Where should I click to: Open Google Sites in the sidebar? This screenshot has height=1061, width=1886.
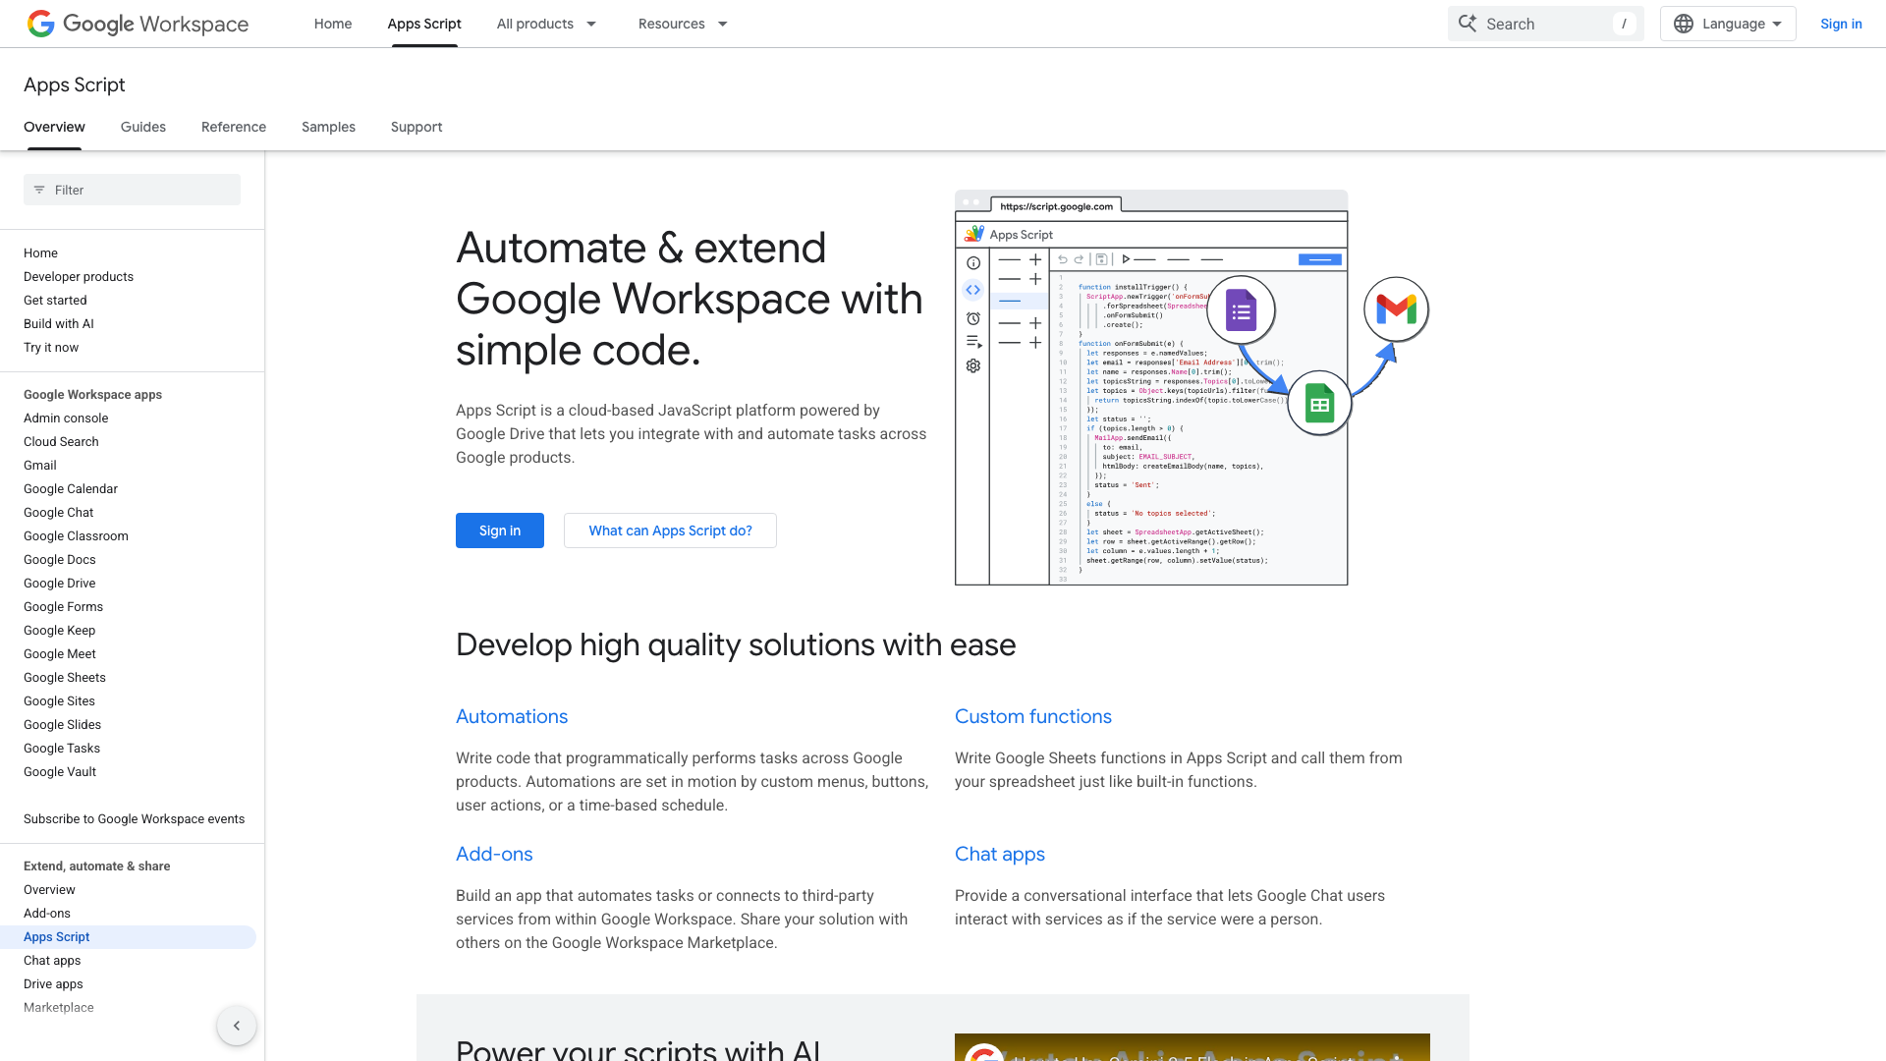pos(59,700)
